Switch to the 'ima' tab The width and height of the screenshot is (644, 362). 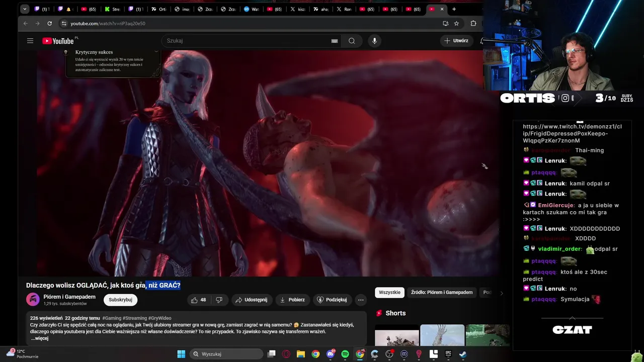pos(182,9)
